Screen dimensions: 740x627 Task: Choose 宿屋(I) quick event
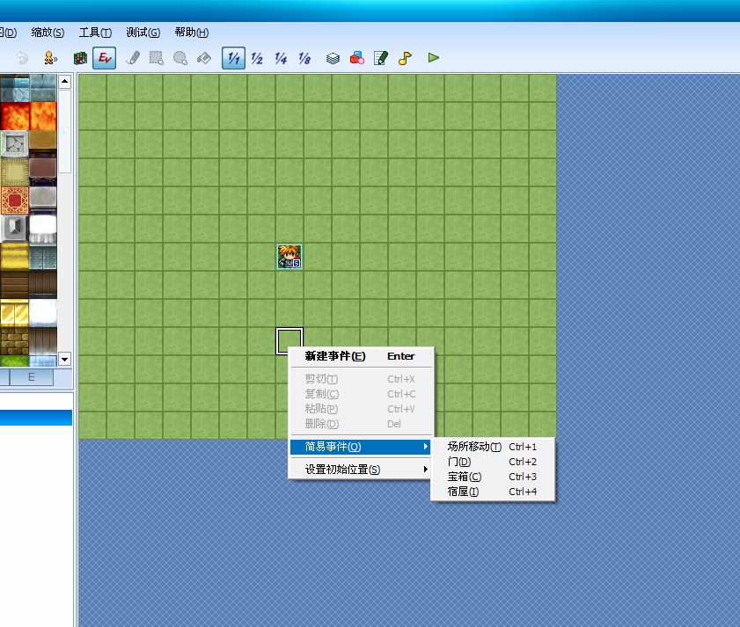coord(493,492)
